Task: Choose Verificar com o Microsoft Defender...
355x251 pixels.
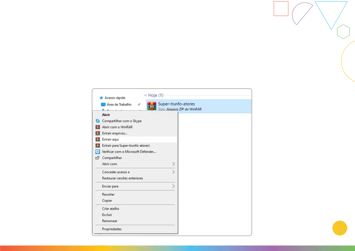Action: [x=135, y=152]
